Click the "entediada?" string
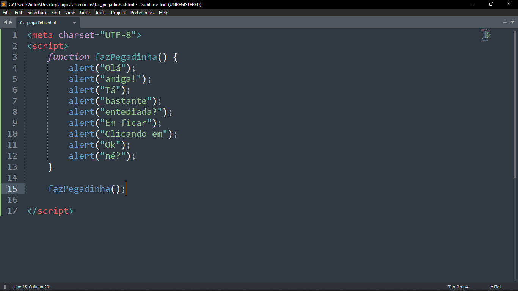 point(131,112)
